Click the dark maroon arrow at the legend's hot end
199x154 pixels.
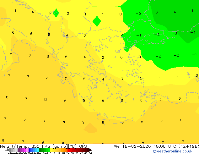90,150
